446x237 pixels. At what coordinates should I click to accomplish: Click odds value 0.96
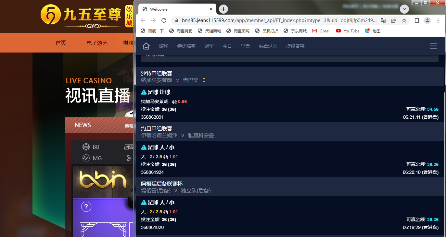coord(182,101)
